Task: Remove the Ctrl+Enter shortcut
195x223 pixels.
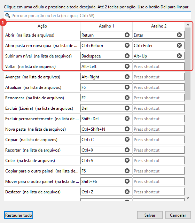Action: [x=179, y=45]
